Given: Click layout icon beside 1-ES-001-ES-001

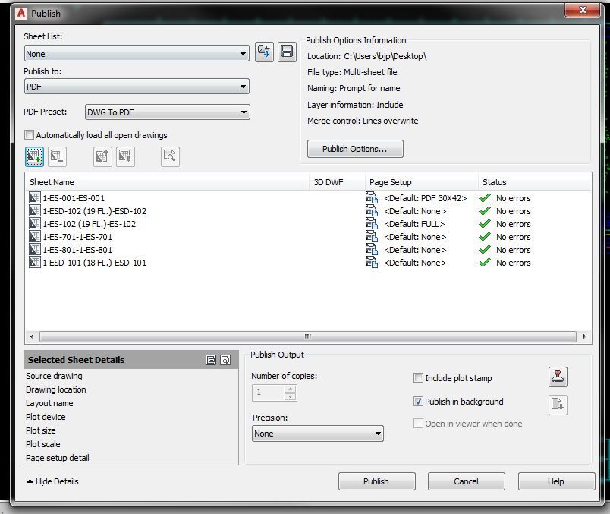Looking at the screenshot, I should tap(35, 198).
